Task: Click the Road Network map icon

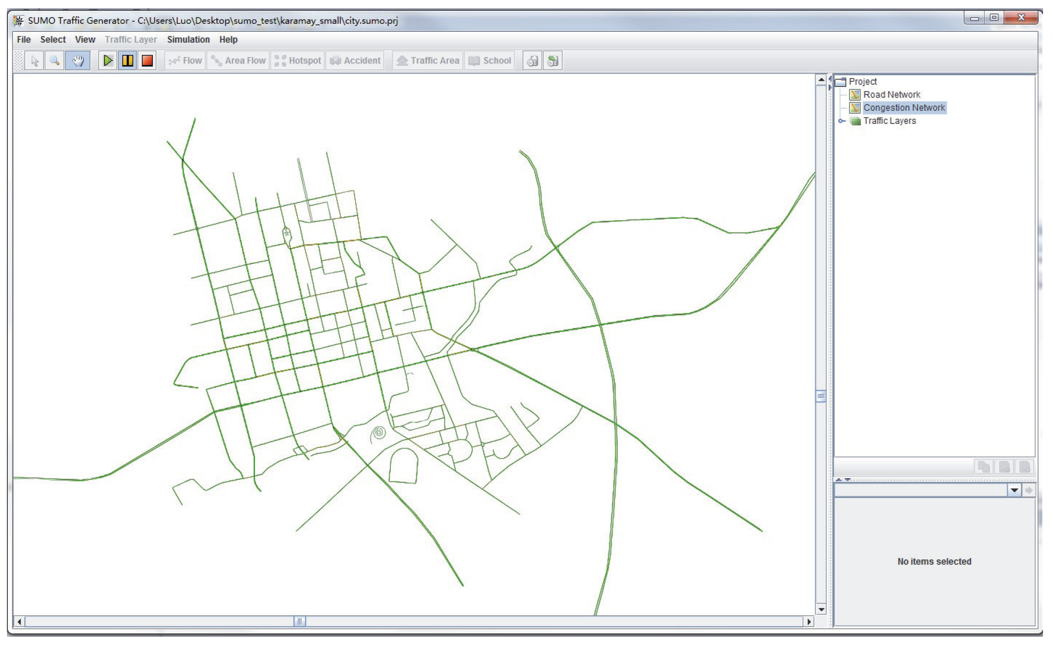Action: tap(855, 95)
